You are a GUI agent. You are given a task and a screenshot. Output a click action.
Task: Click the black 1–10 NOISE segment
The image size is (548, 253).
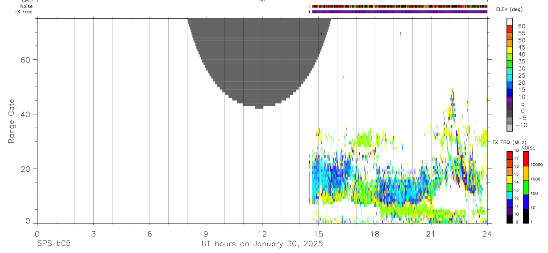[526, 216]
